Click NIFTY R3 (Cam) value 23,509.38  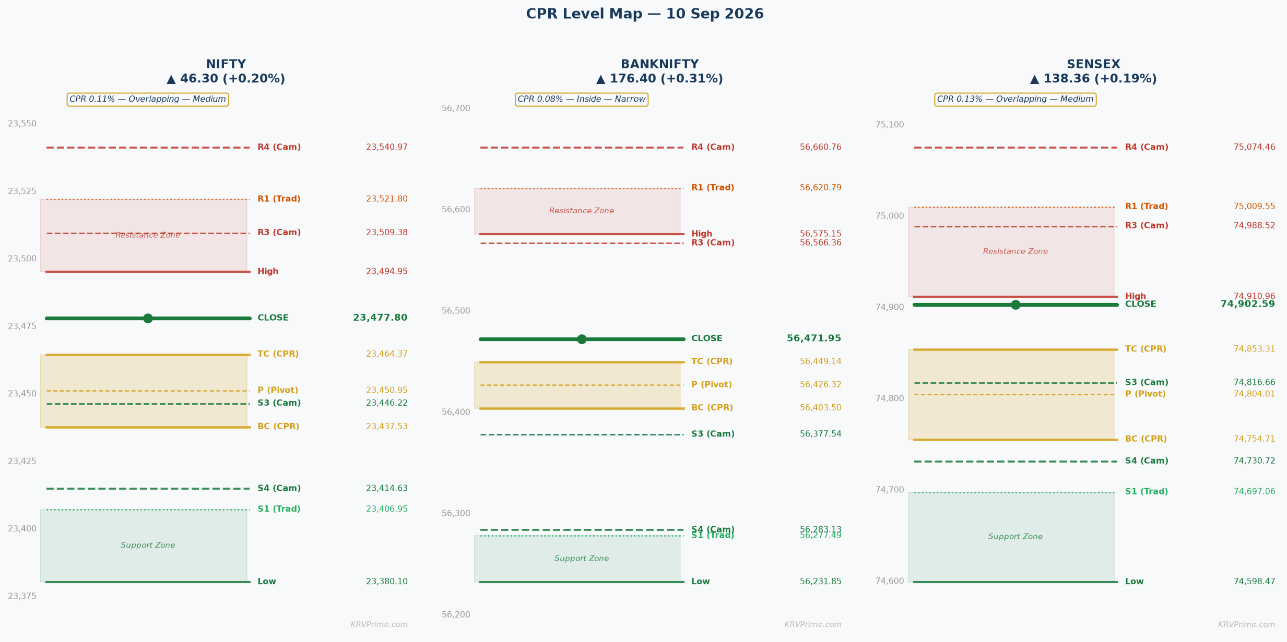(387, 233)
